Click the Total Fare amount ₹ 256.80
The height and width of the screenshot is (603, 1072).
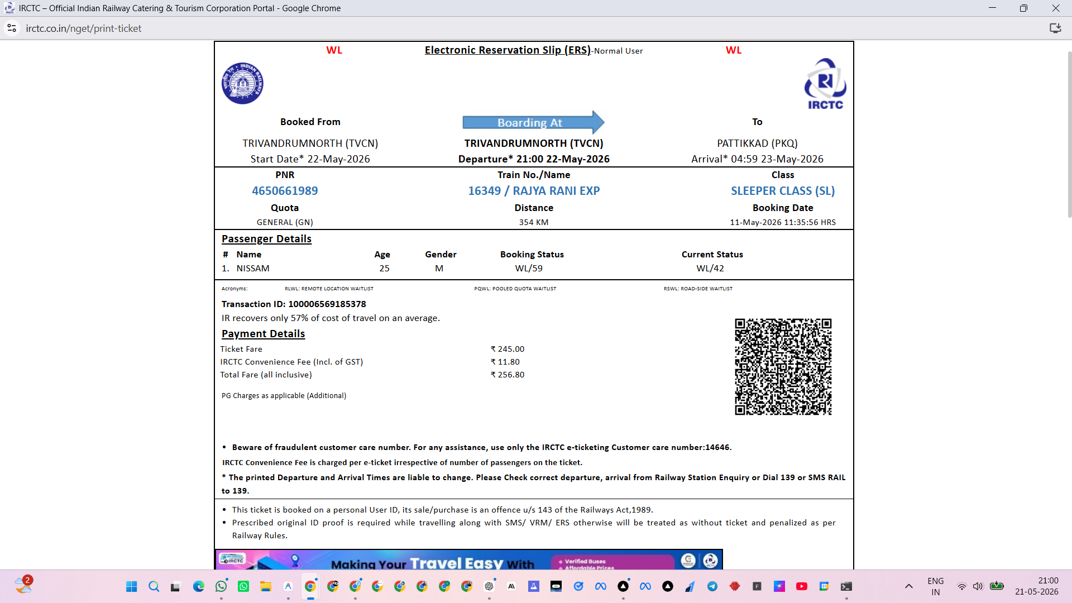pos(508,375)
